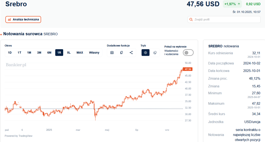Click the 47.56 current price label
The height and width of the screenshot is (142, 265).
[x=188, y=69]
